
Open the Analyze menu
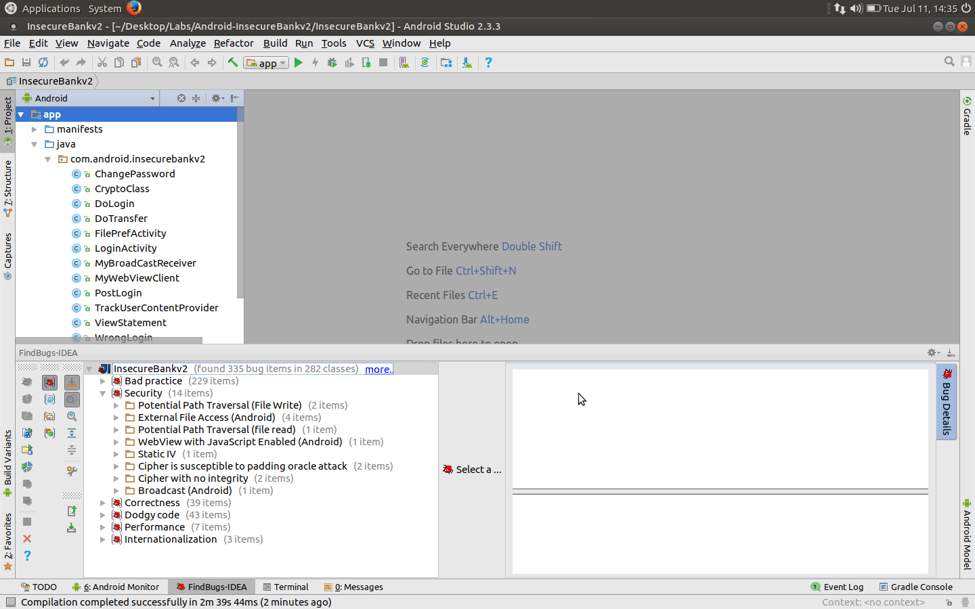tap(188, 43)
